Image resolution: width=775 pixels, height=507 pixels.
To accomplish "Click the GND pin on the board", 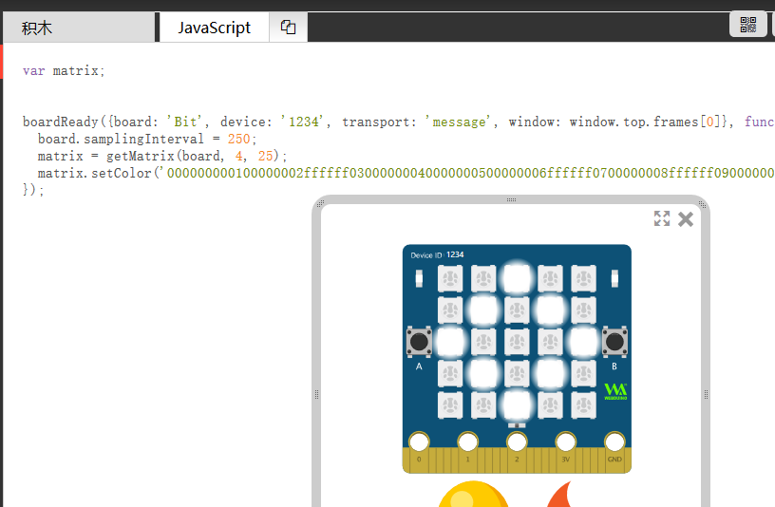I will [614, 442].
